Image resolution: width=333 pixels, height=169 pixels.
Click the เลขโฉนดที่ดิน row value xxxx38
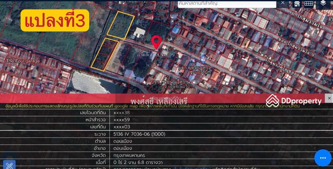[x=122, y=113]
